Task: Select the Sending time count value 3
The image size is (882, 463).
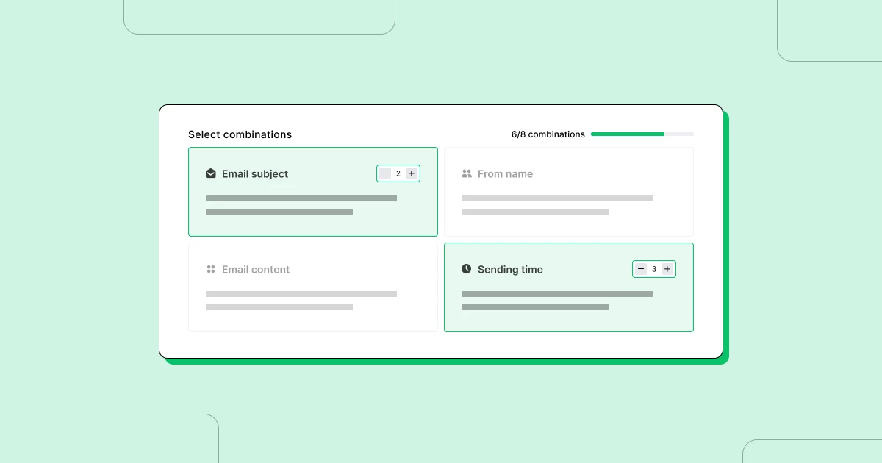Action: 654,269
